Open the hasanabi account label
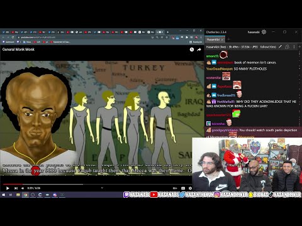 tap(254, 32)
